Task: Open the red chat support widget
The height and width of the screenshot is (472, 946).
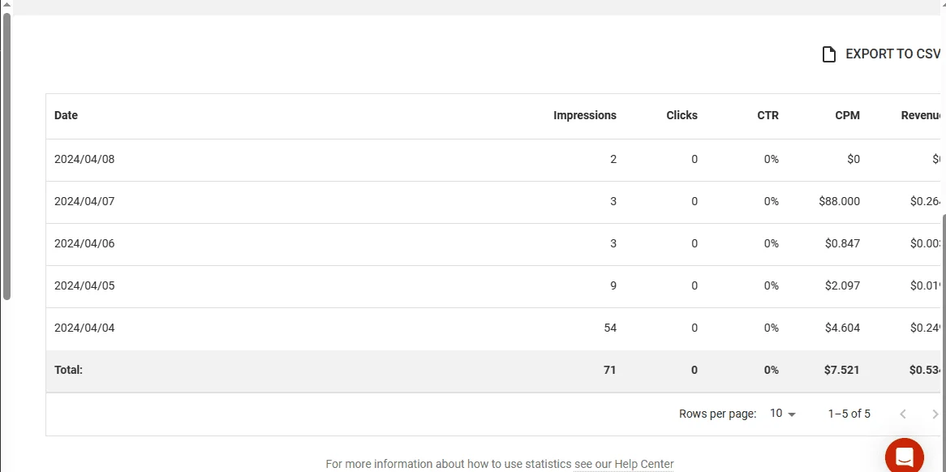Action: coord(905,457)
